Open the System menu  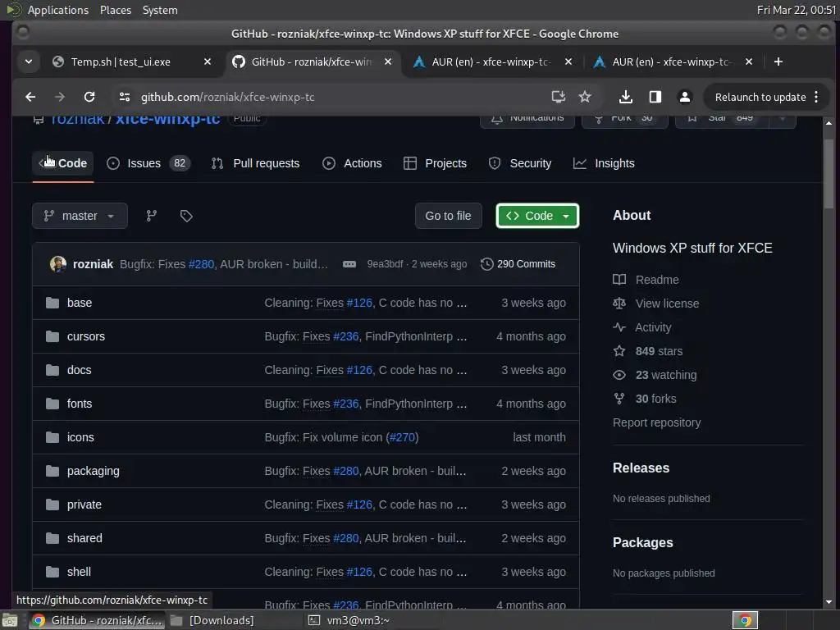pyautogui.click(x=160, y=10)
